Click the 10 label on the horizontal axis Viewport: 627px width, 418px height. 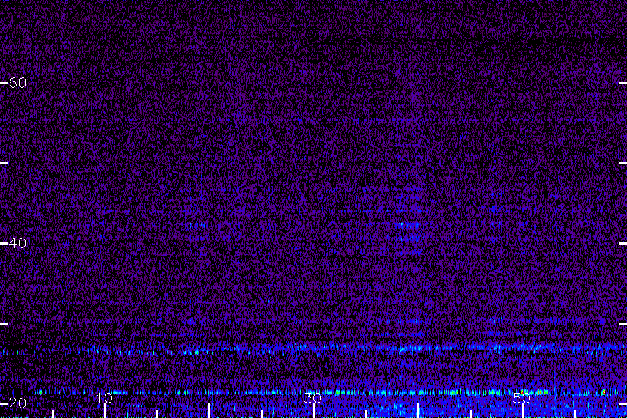[104, 398]
